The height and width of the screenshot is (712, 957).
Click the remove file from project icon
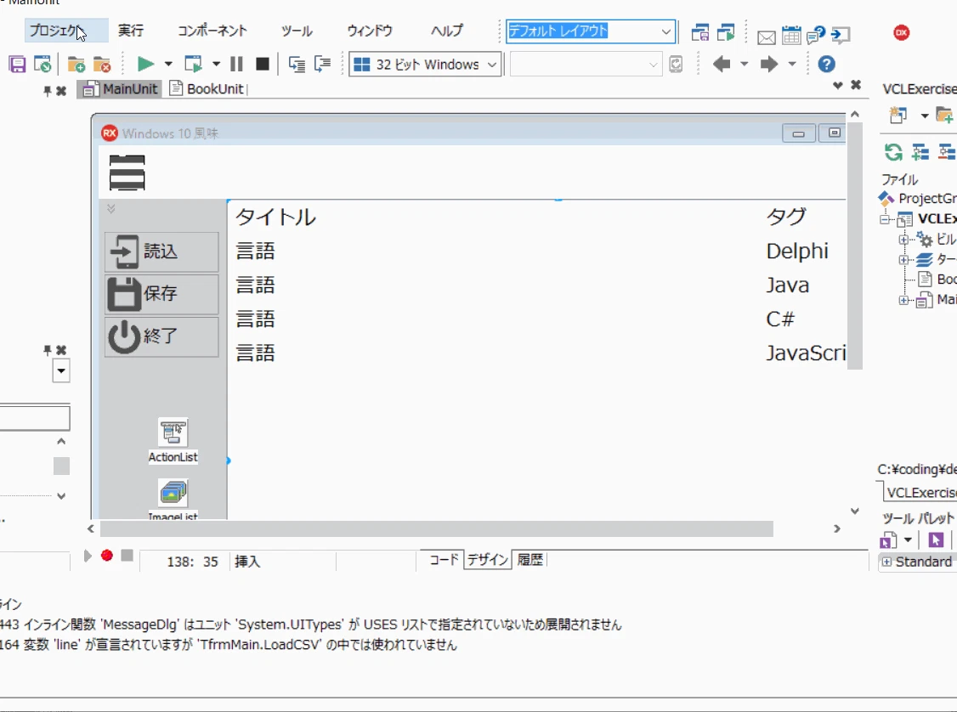click(x=102, y=64)
